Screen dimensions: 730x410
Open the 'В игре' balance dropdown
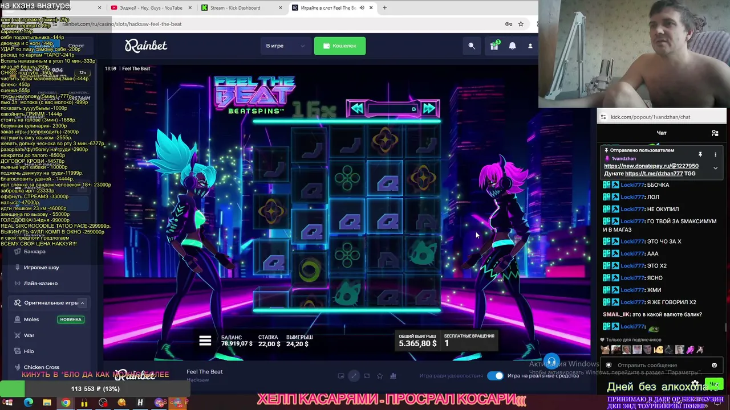click(x=285, y=46)
